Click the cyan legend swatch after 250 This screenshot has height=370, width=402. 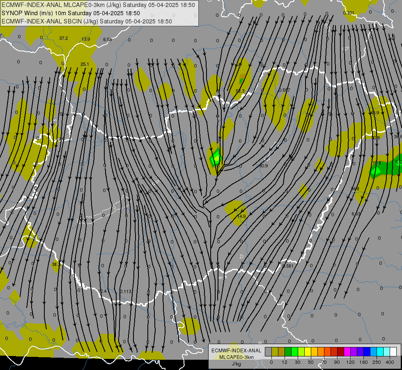point(380,351)
